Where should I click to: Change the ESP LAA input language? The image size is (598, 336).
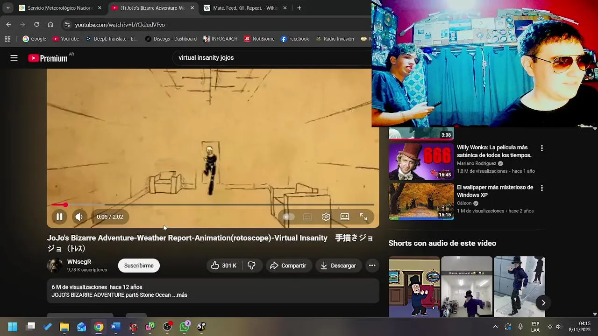point(535,327)
